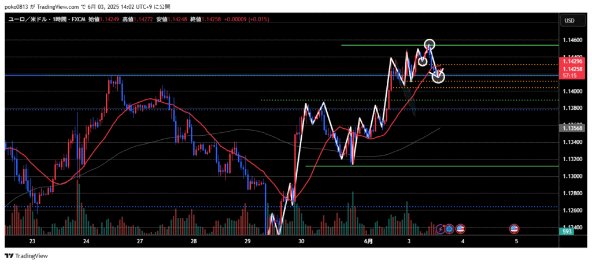This screenshot has height=264, width=592.
Task: Click the lightning bolt event icon on the time axis
Action: tap(441, 229)
